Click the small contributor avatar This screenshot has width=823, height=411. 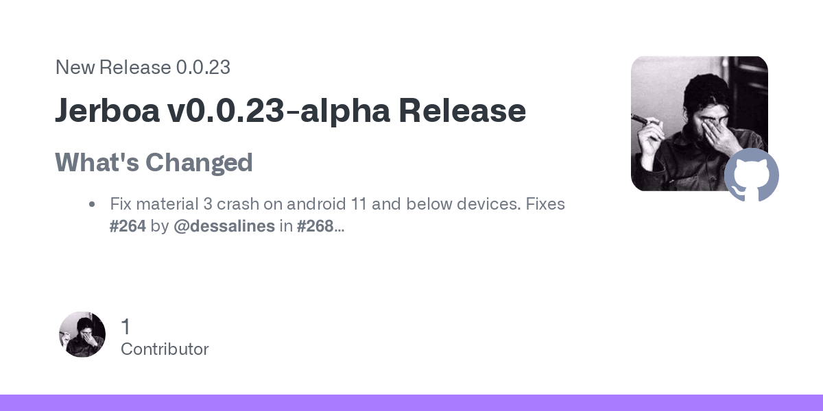click(x=82, y=334)
